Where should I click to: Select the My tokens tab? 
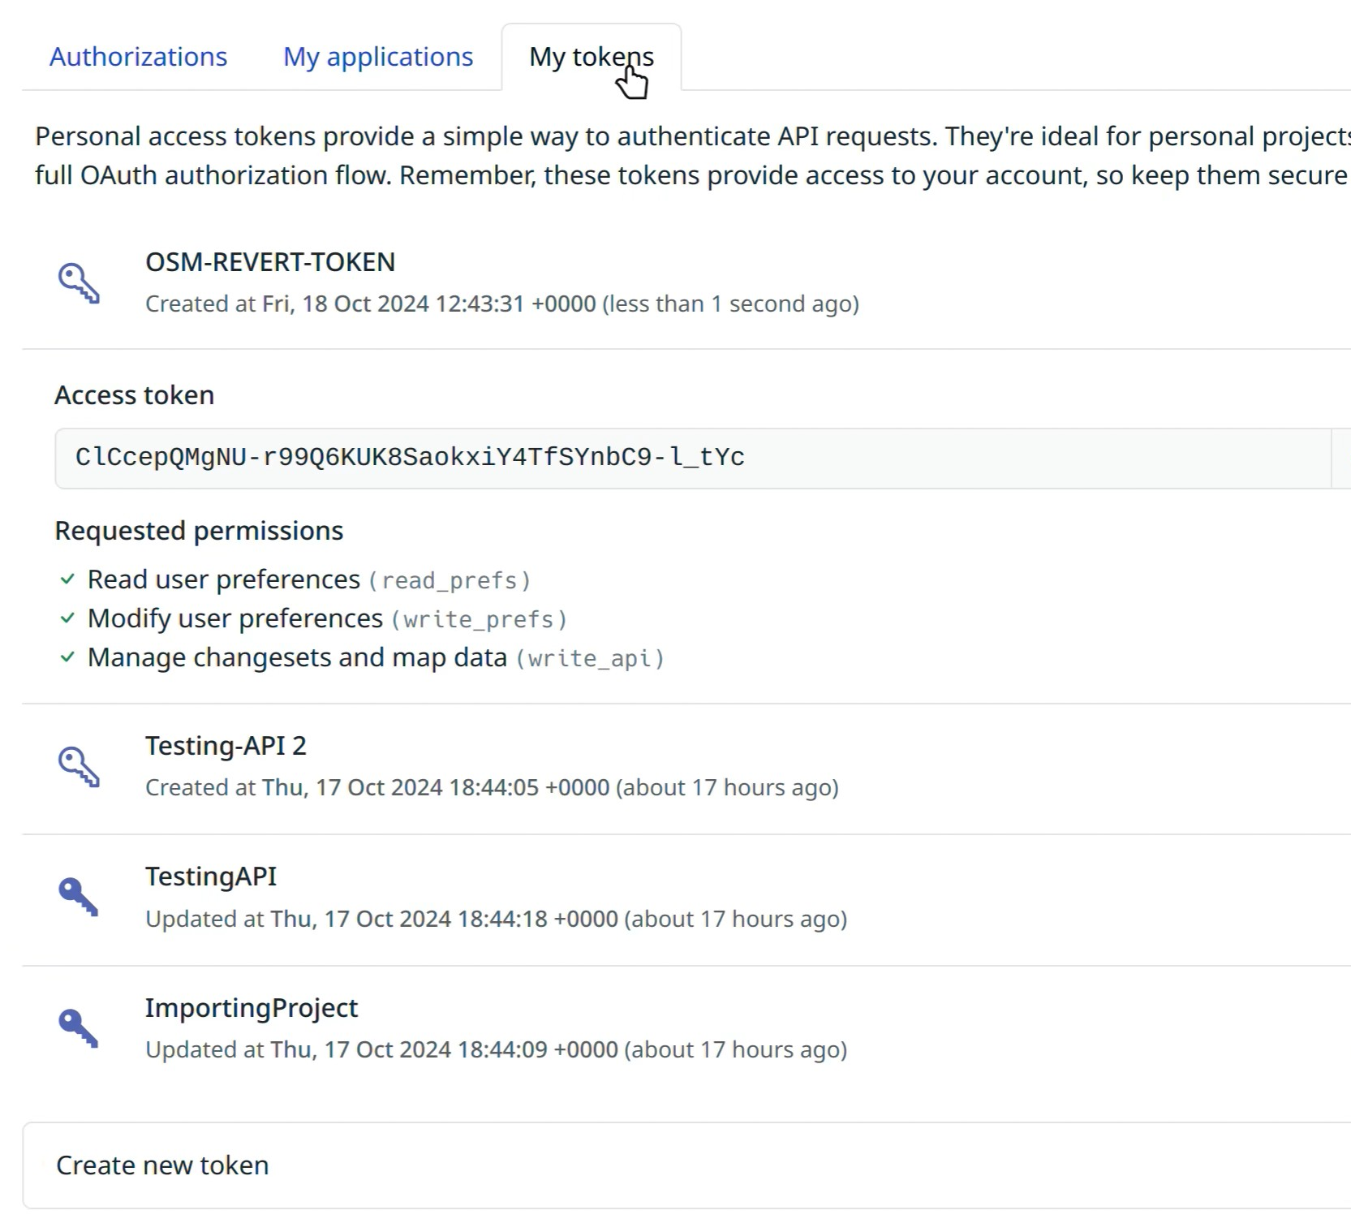591,57
